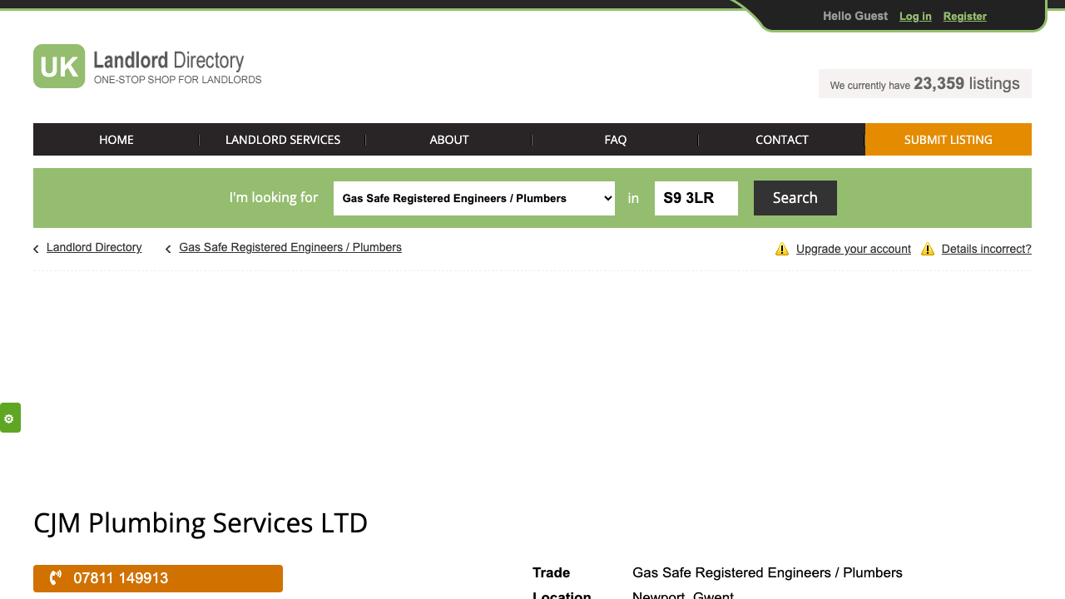Screen dimensions: 1065x599
Task: Click the Register link
Action: click(x=964, y=16)
